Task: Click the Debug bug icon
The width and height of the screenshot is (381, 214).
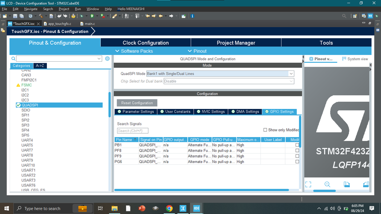Action: 81,16
